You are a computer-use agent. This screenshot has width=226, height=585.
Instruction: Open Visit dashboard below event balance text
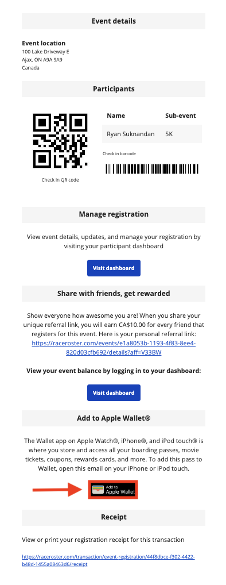pos(114,393)
